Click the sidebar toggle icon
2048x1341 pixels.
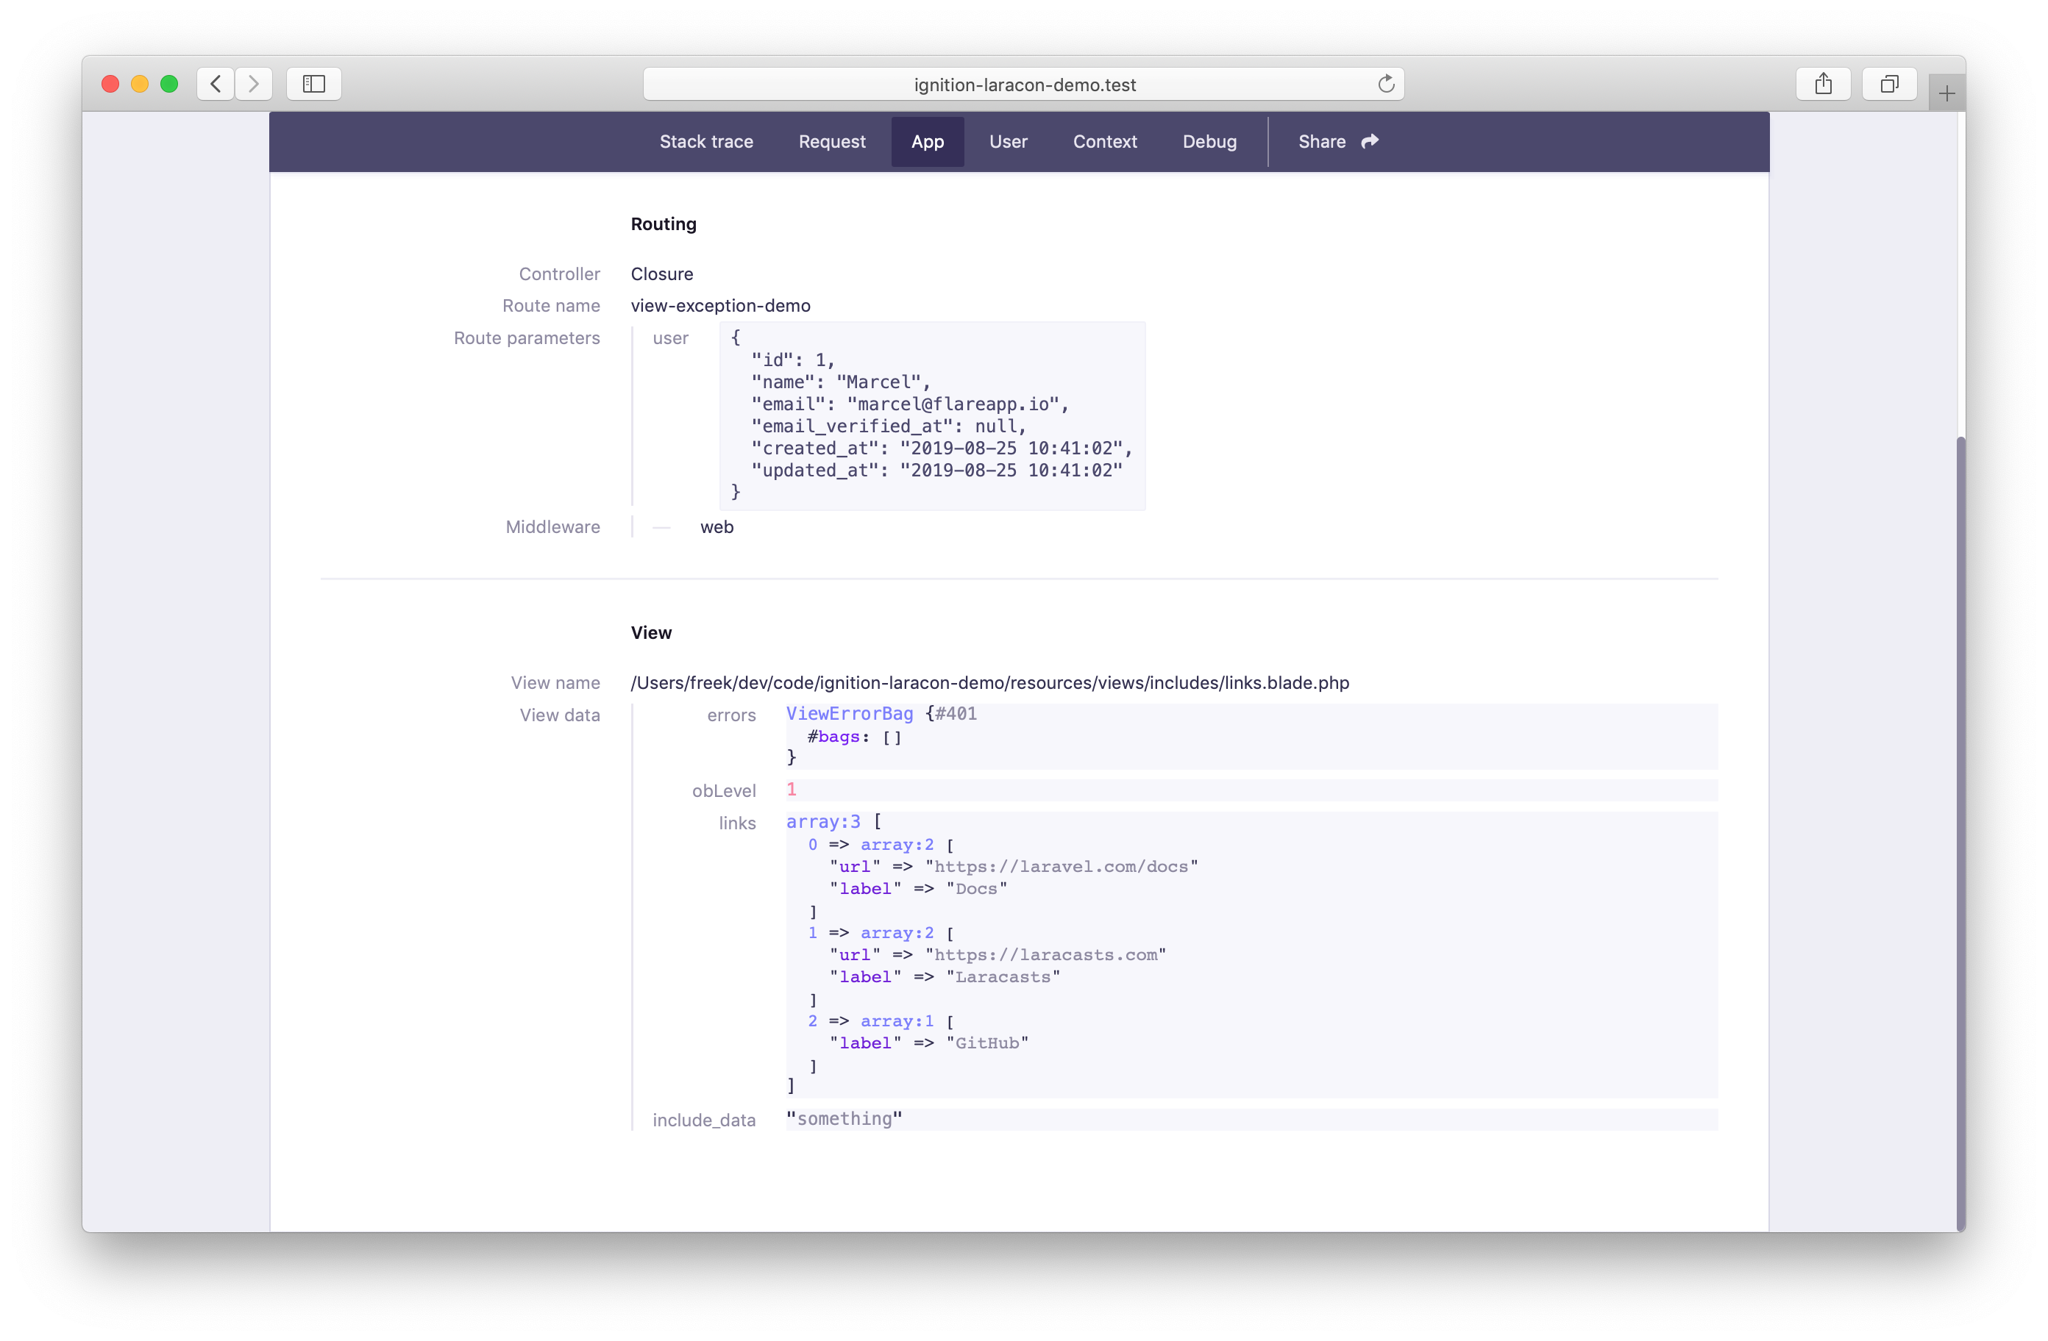313,82
